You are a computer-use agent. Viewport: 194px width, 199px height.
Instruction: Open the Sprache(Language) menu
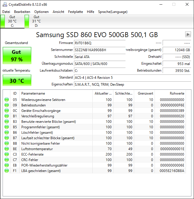pos(113,12)
